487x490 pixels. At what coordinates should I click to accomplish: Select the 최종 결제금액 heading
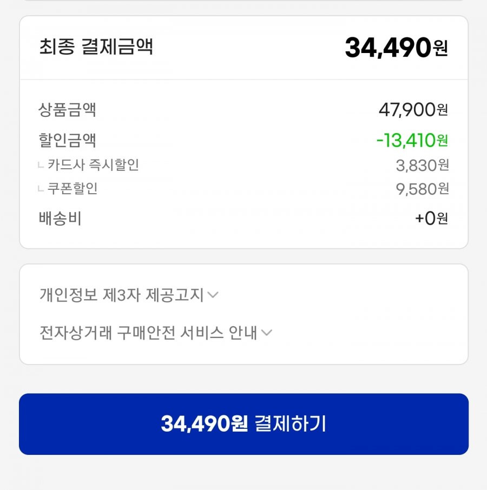(96, 47)
